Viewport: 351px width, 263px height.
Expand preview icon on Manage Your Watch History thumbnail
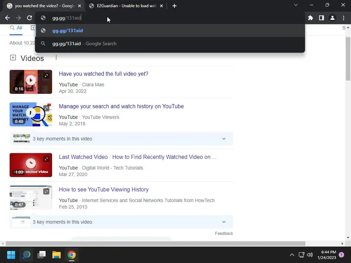coord(46,108)
